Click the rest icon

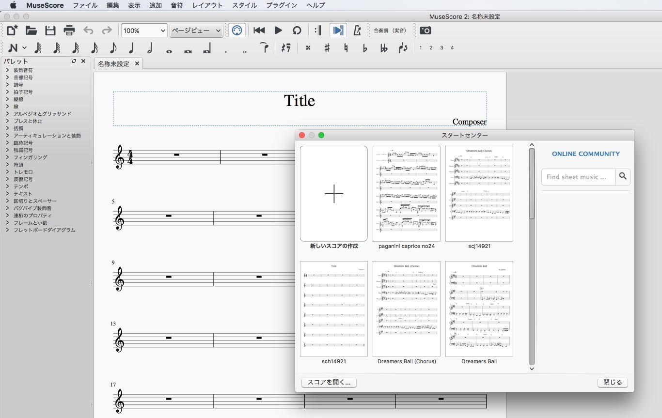point(286,48)
